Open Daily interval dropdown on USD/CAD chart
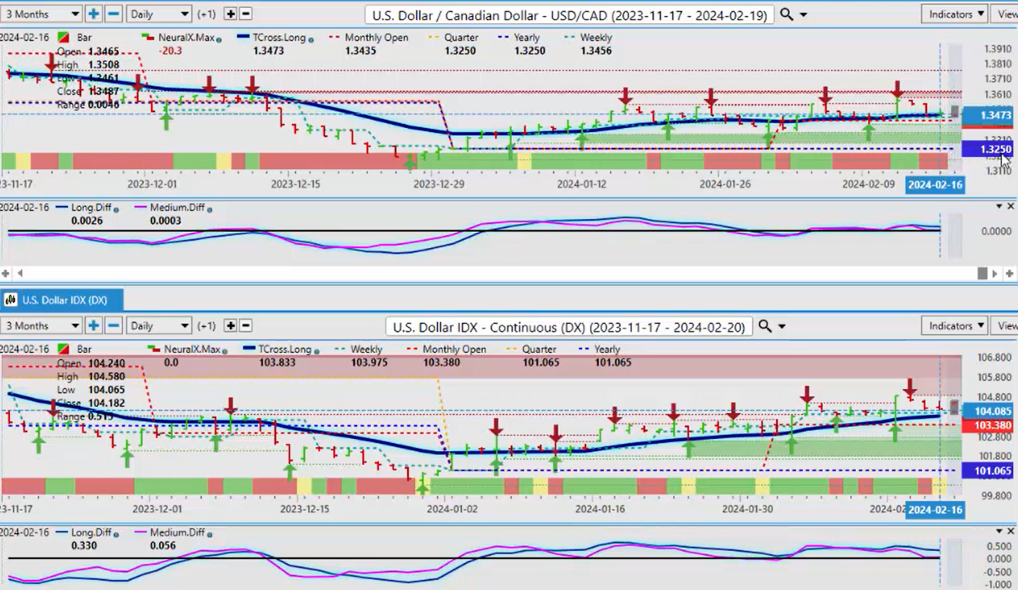The width and height of the screenshot is (1018, 590). [158, 14]
